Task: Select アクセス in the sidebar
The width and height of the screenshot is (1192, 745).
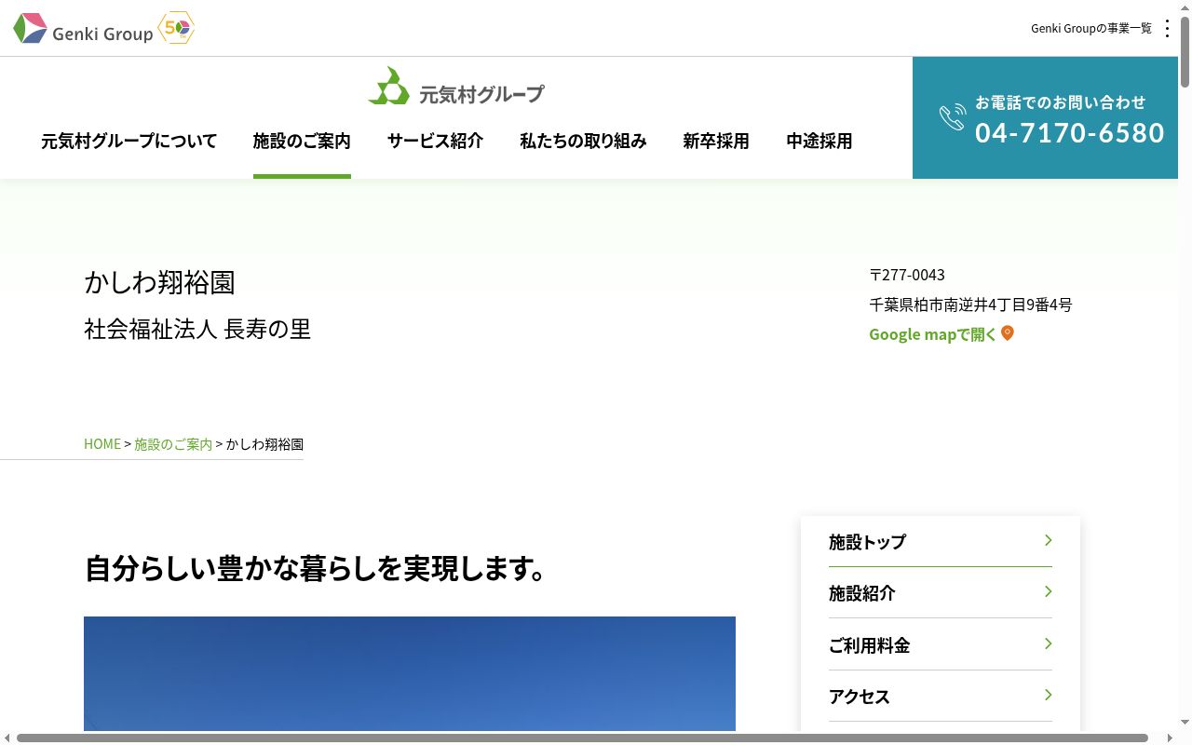Action: point(941,697)
